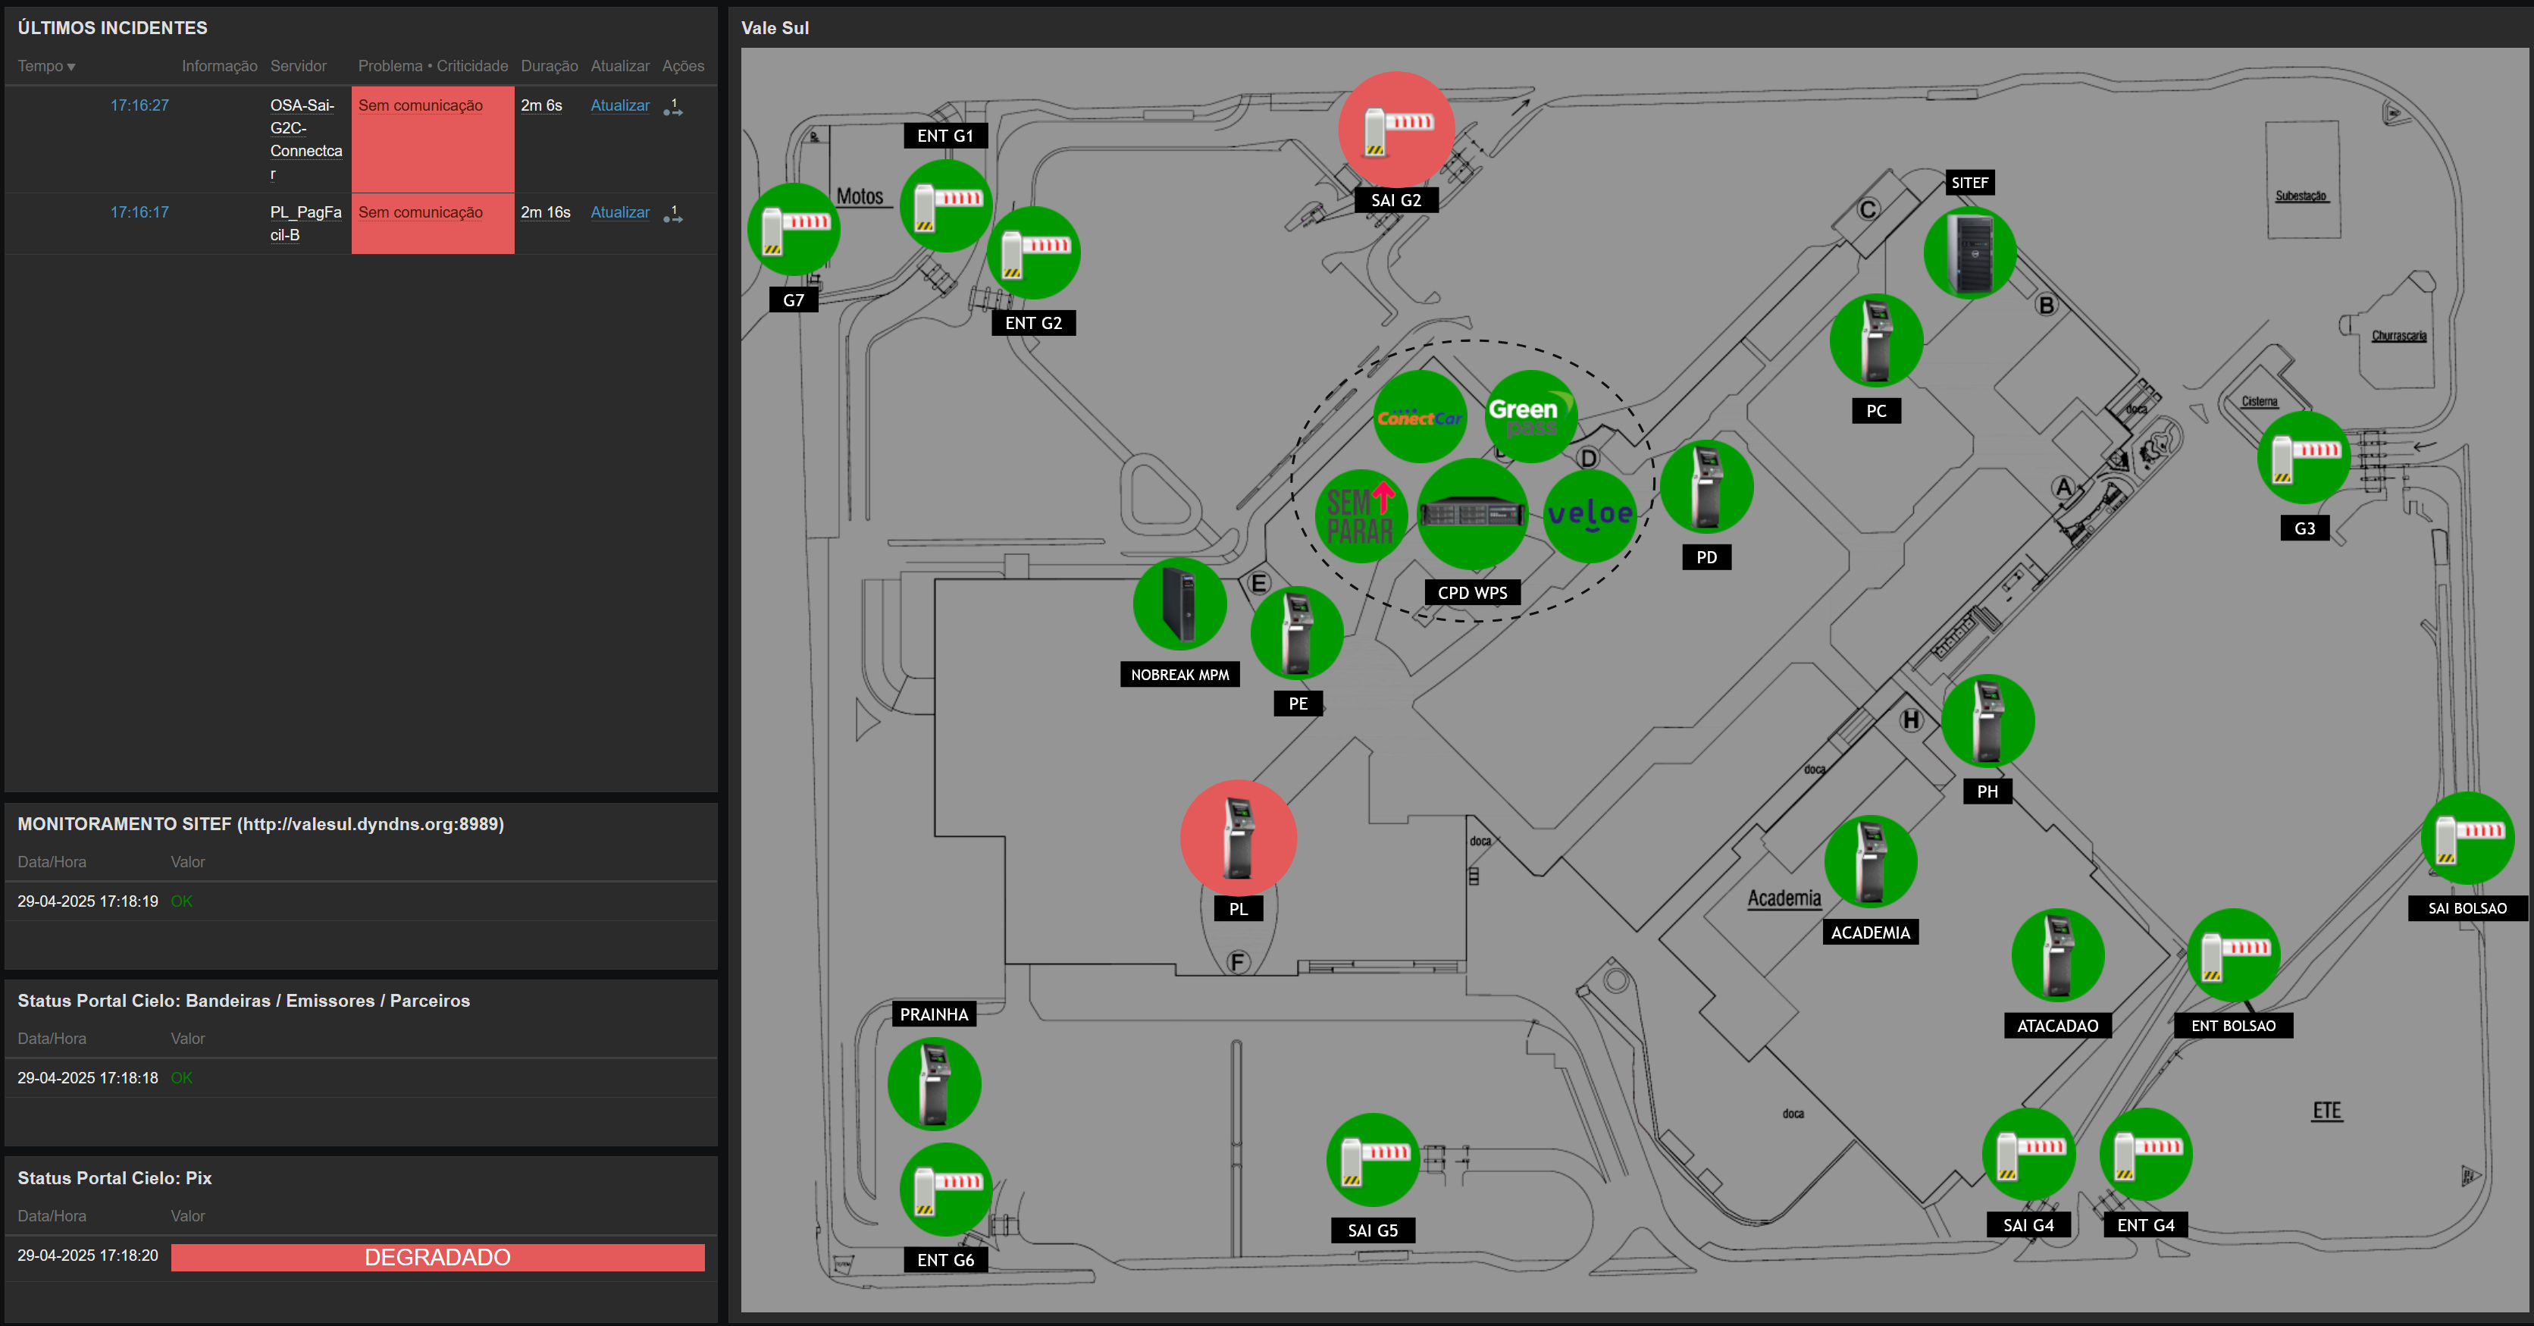
Task: Select the NOBREAK MPM device icon
Action: coord(1179,604)
